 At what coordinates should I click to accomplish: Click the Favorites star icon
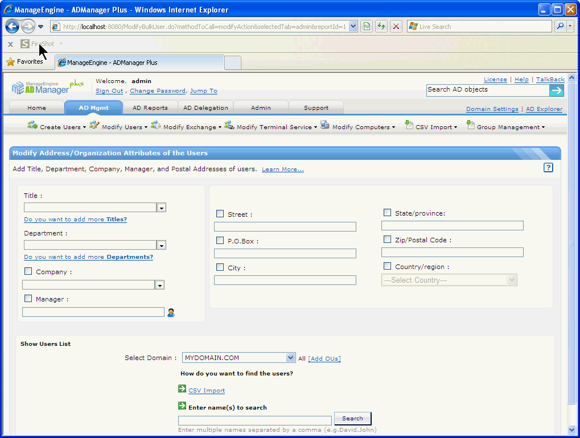click(x=11, y=62)
